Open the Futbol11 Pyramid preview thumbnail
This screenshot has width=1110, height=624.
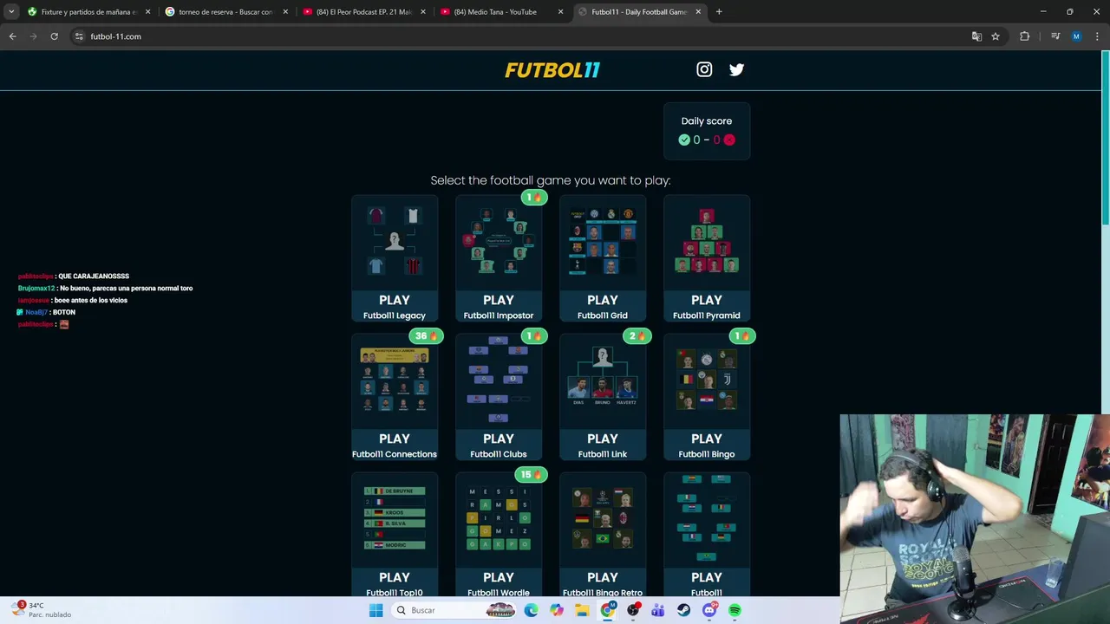[x=707, y=241]
